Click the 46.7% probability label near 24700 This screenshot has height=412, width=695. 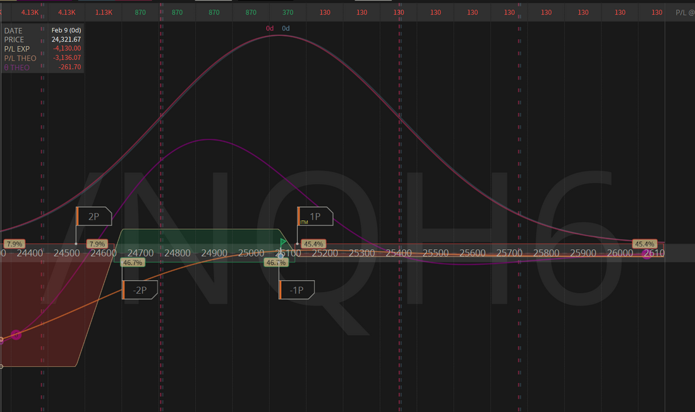pos(131,262)
